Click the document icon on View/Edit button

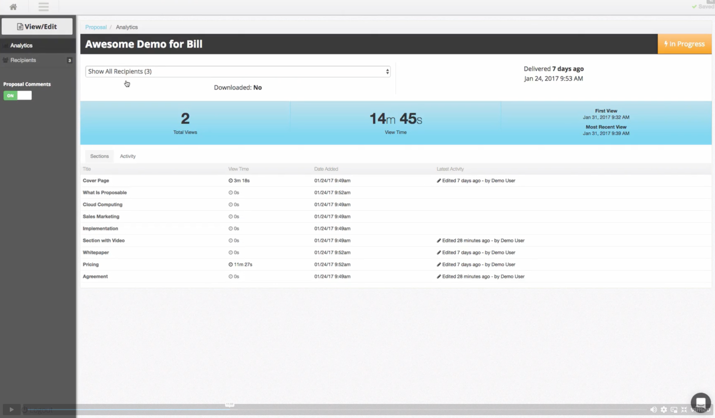pos(19,26)
